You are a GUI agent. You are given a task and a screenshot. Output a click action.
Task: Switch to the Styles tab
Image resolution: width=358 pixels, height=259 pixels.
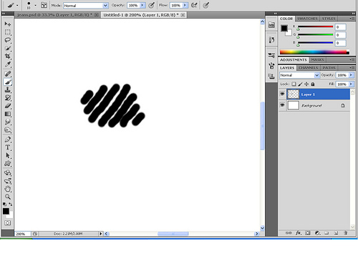click(329, 19)
